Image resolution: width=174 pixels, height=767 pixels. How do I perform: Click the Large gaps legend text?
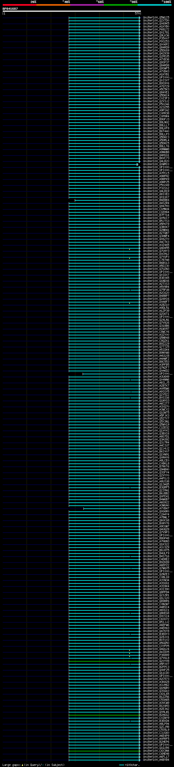[x=11, y=765]
